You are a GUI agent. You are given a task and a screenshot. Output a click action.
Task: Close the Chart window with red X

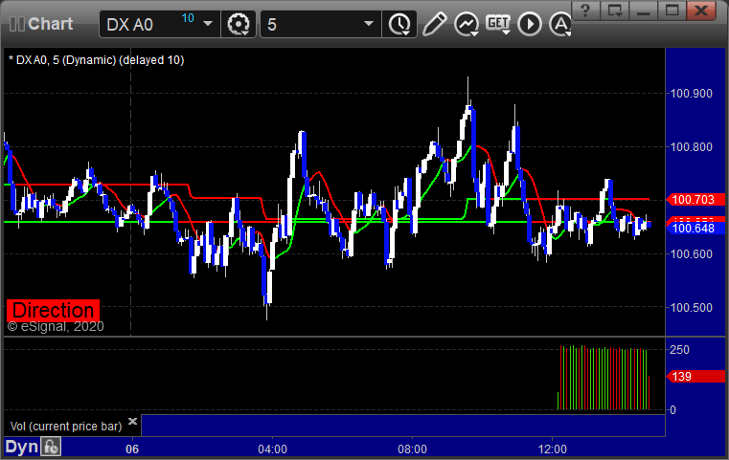(x=701, y=11)
